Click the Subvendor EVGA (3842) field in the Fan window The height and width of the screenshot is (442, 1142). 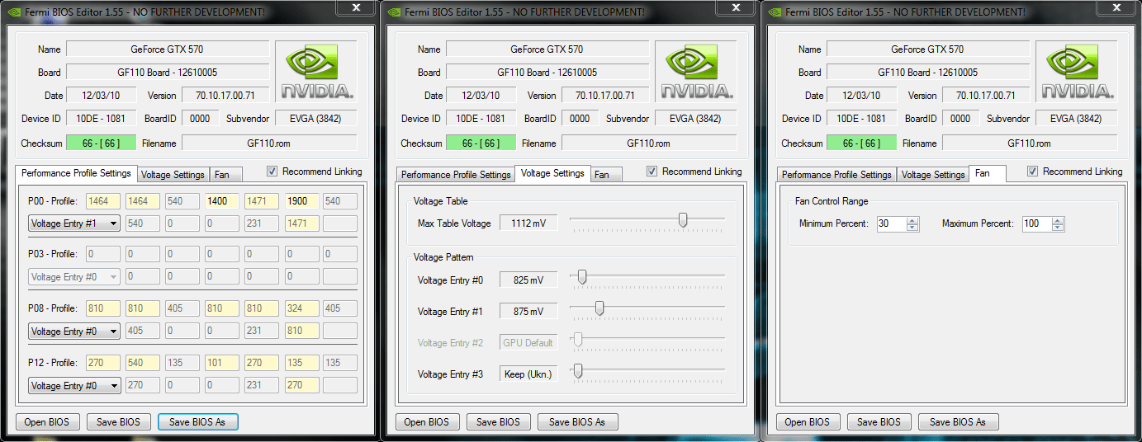coord(1076,119)
